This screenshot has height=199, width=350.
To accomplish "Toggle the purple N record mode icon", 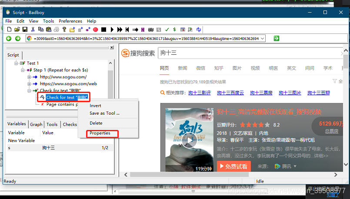I will (x=143, y=30).
